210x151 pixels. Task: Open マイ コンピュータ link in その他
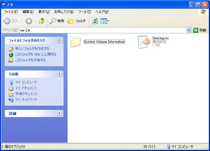[26, 82]
